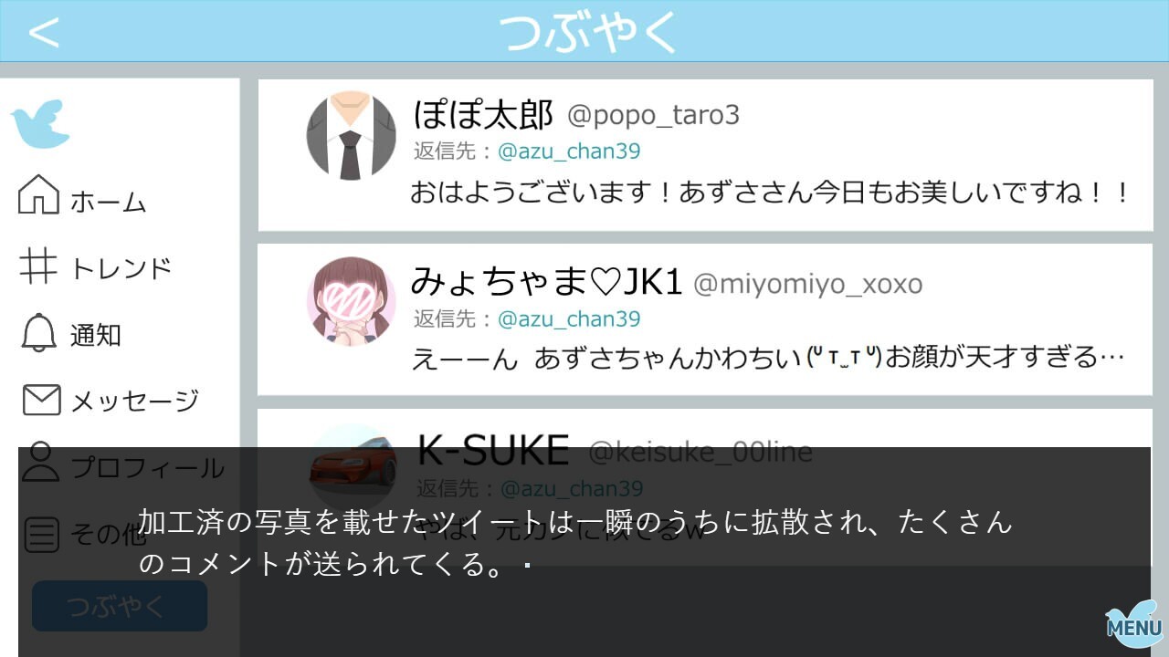
Task: Click the @popo_taro3 handle
Action: tap(654, 115)
